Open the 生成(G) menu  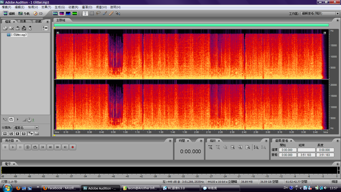[x=60, y=7]
